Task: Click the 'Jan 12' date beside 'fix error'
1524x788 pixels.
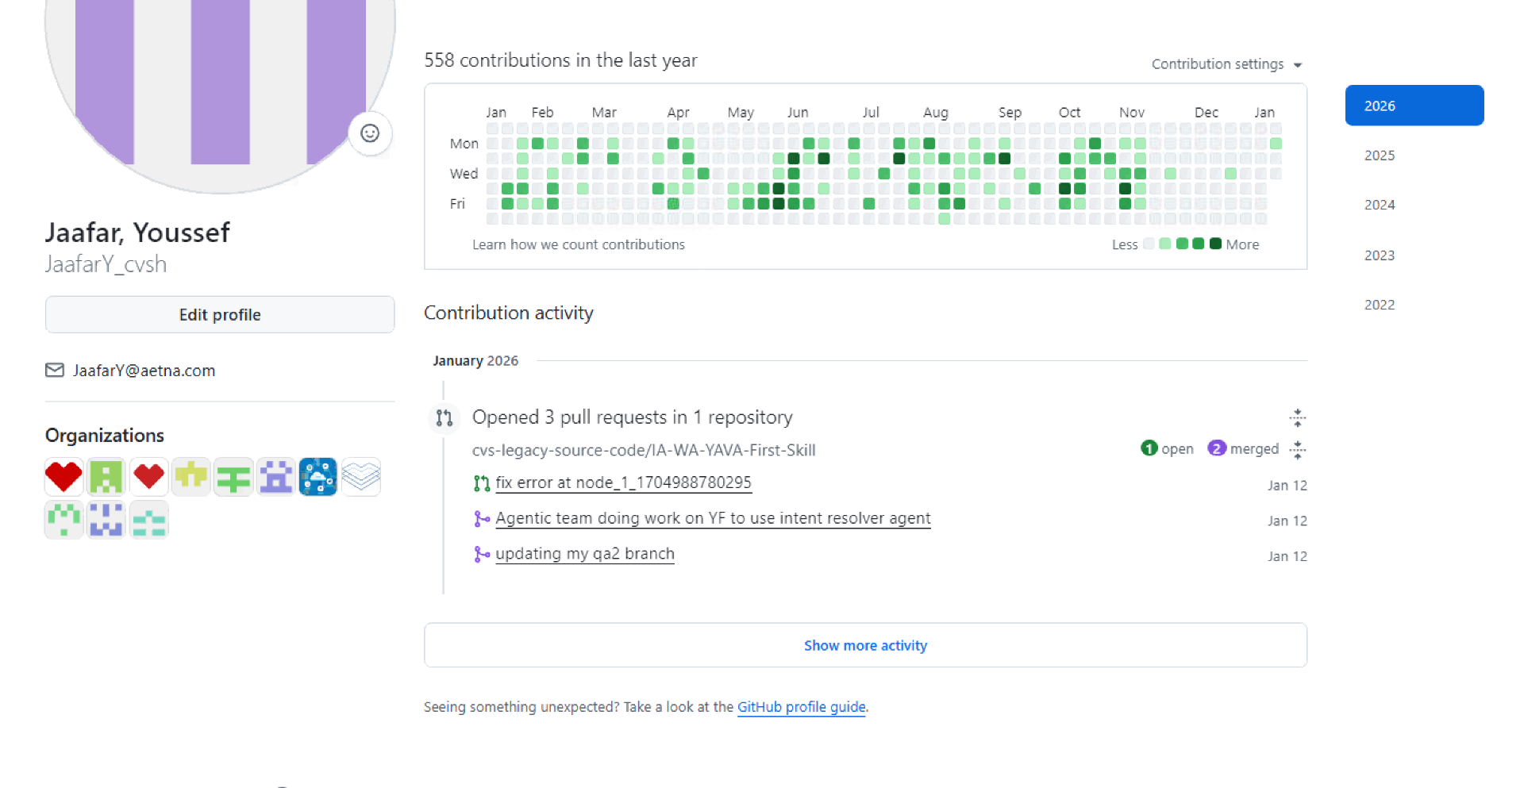Action: pos(1287,485)
